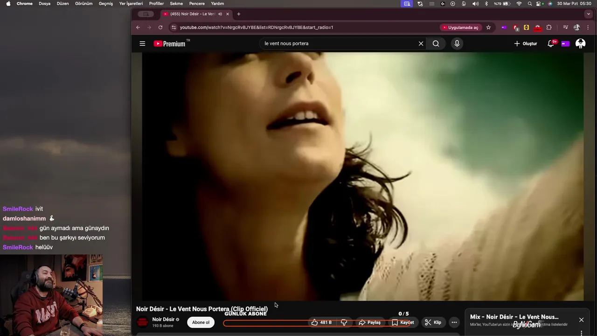Open Chrome extensions puzzle icon
The height and width of the screenshot is (336, 597).
pos(549,28)
